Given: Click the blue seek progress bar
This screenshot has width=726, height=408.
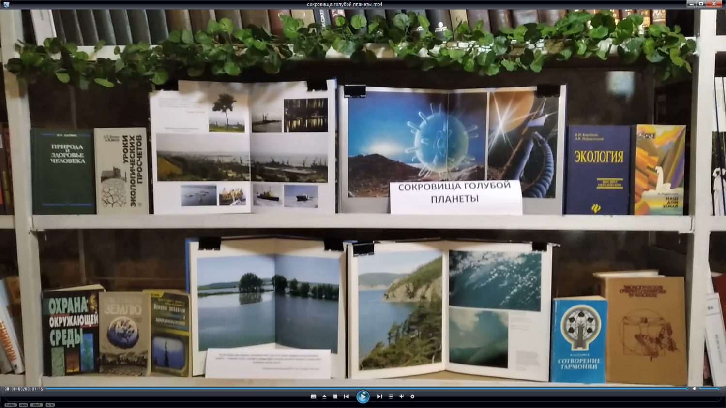Looking at the screenshot, I should 363,388.
